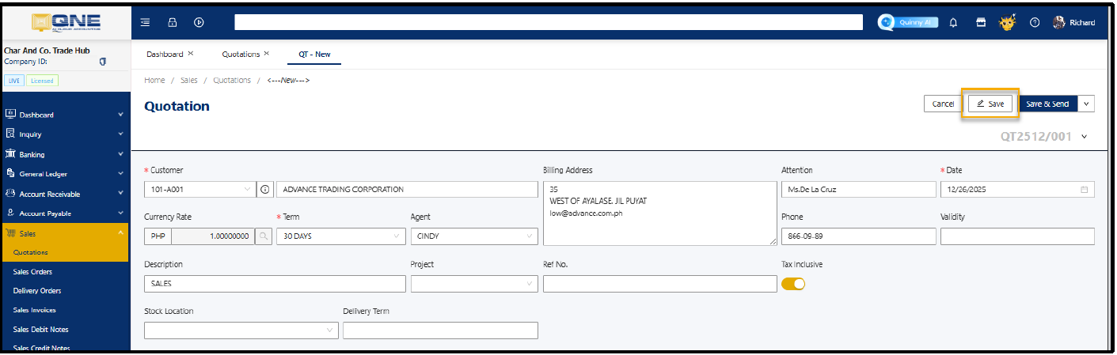Open the Quinny AI assistant
Image resolution: width=1117 pixels, height=355 pixels.
coord(908,22)
